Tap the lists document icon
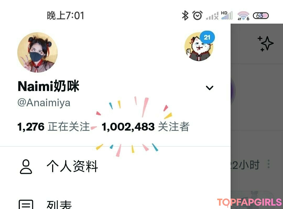 tap(26, 204)
